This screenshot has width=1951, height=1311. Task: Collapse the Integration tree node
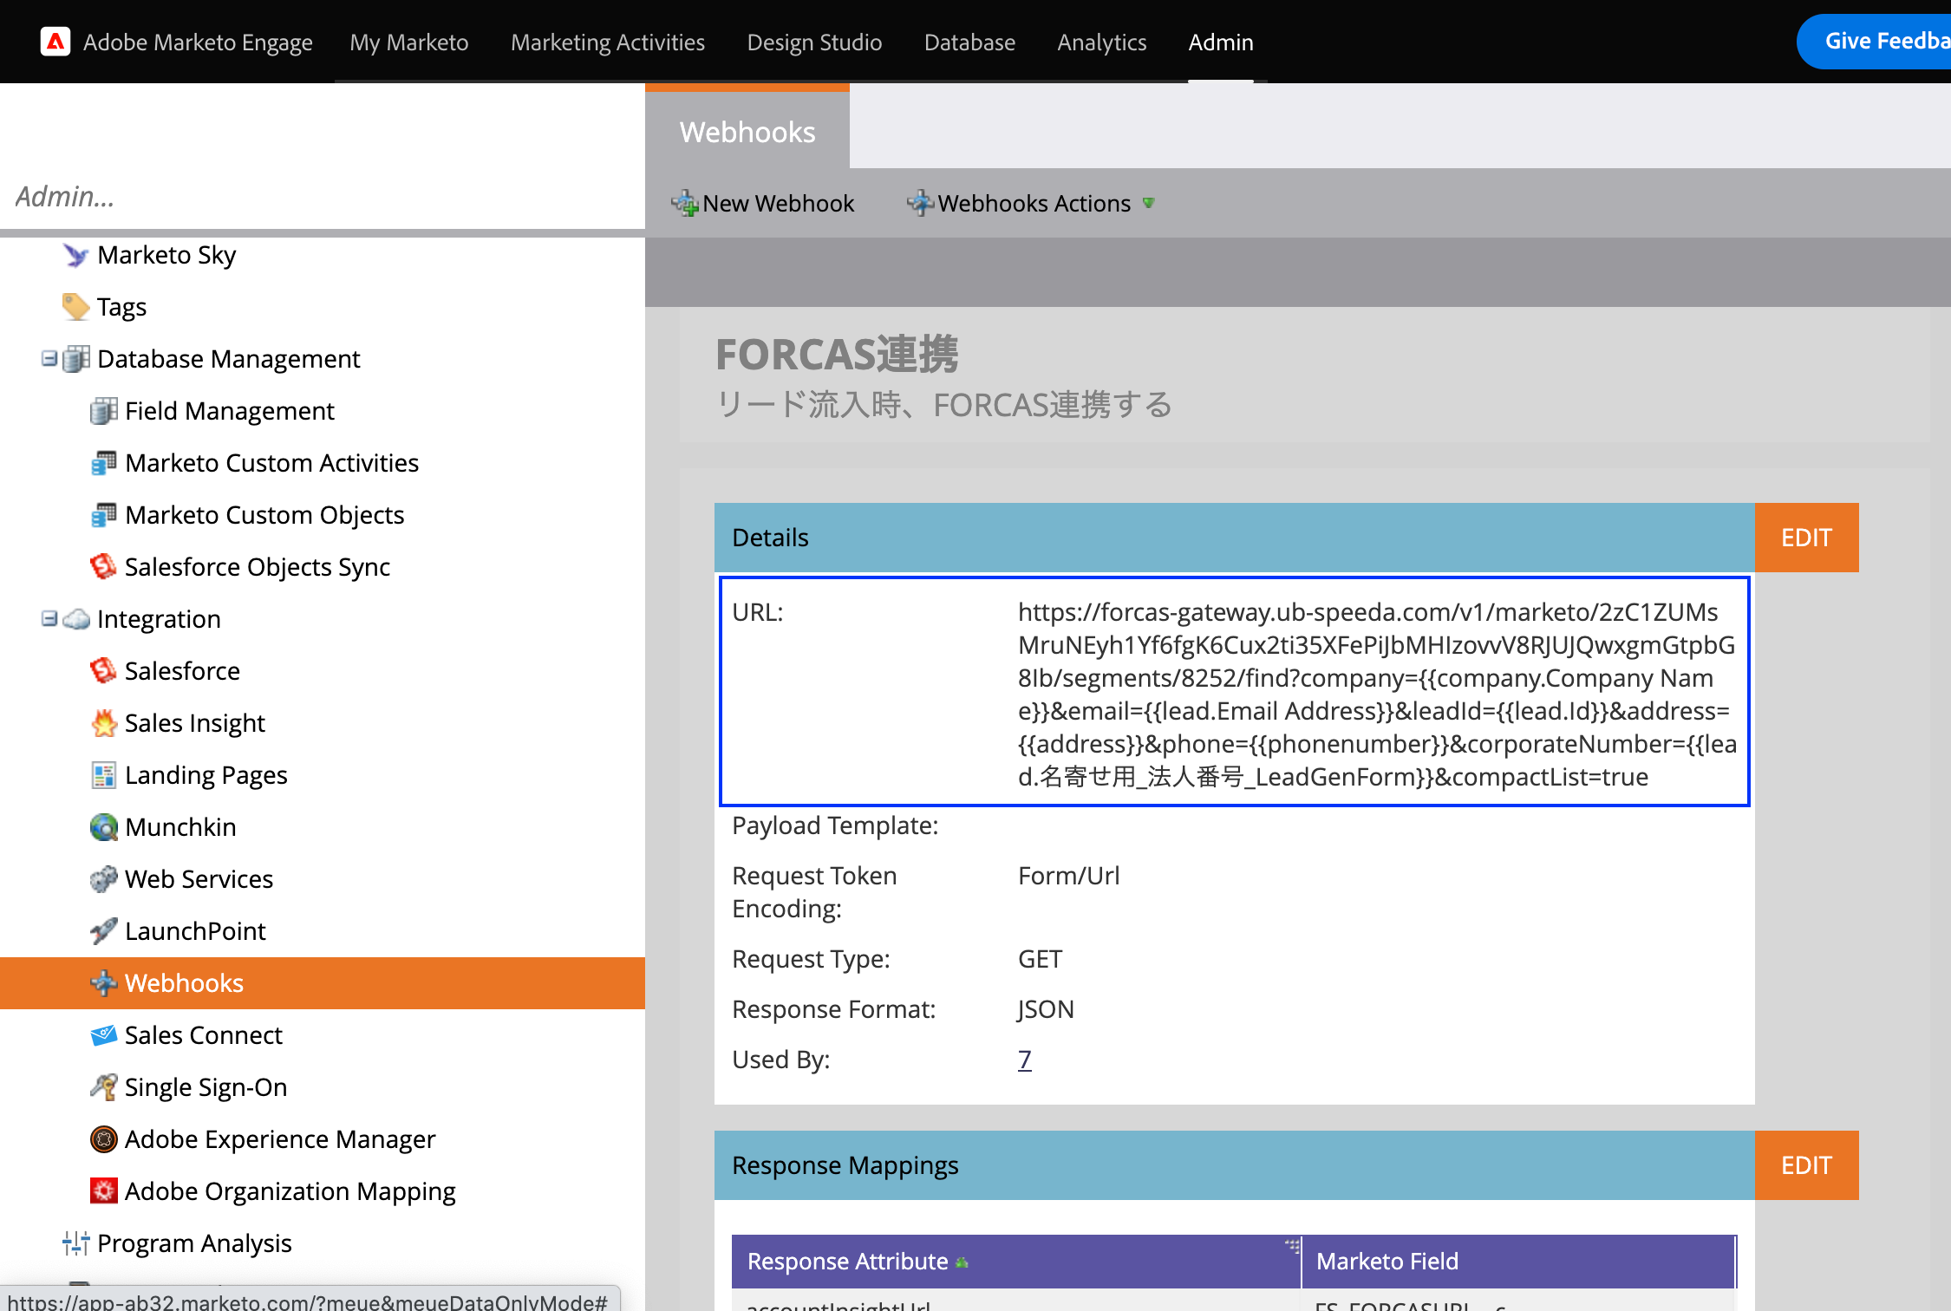tap(49, 618)
